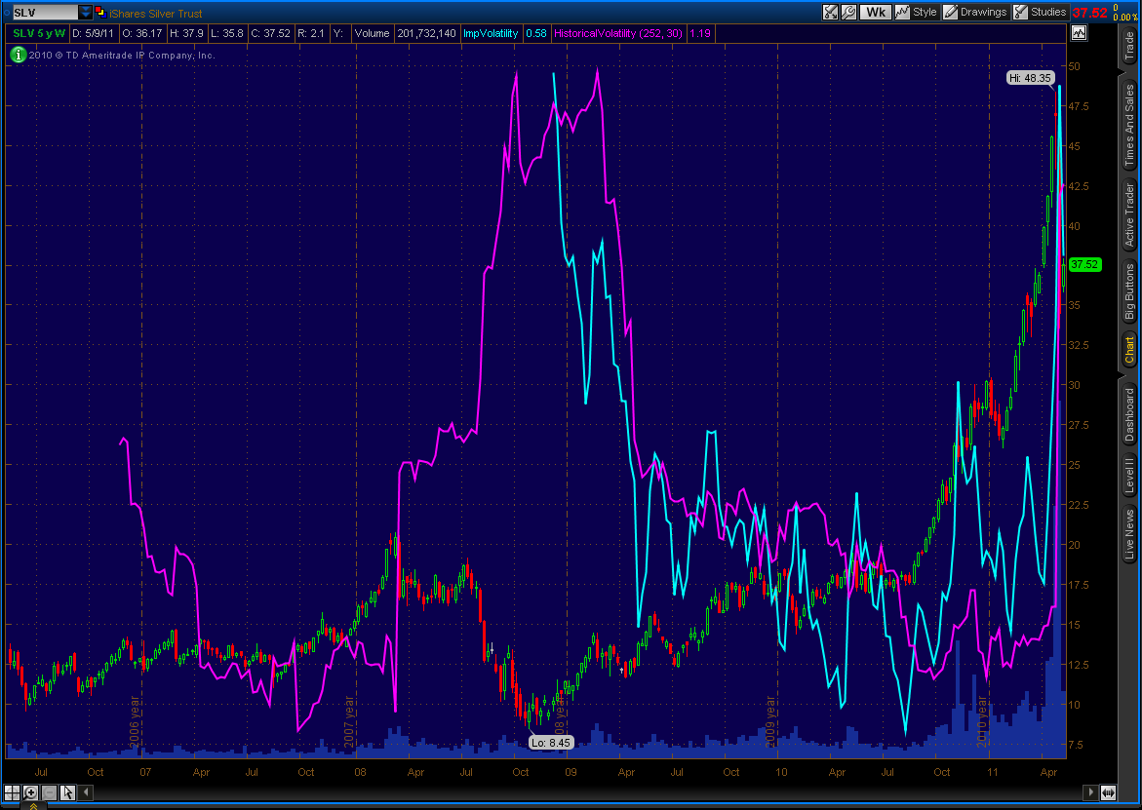This screenshot has width=1142, height=810.
Task: Click the 'L: 35.8' low value
Action: pos(226,33)
